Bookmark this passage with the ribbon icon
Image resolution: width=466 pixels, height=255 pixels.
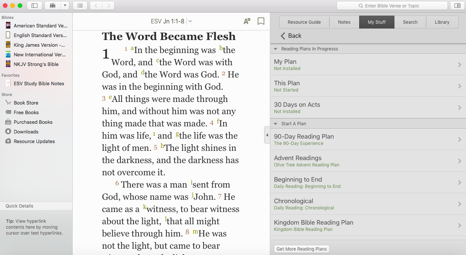point(261,21)
